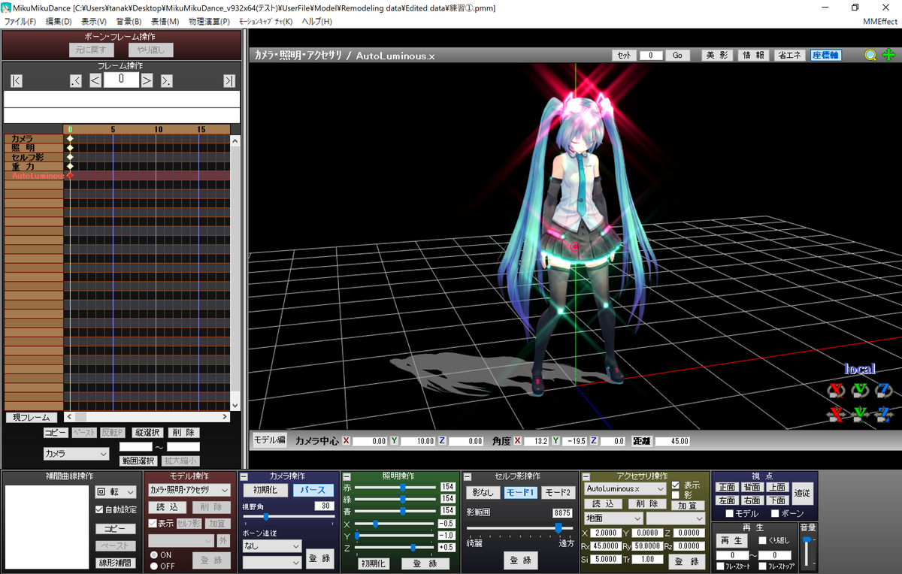Adjust the 視野角 field of view slider
The height and width of the screenshot is (574, 902).
pyautogui.click(x=289, y=517)
